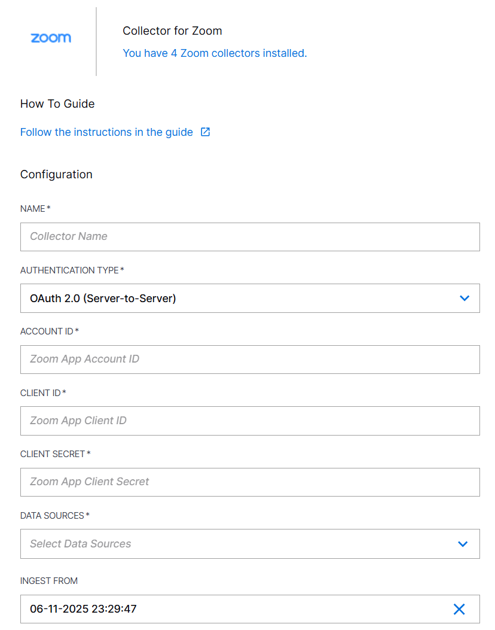This screenshot has width=495, height=630.
Task: Expand the Data Sources chevron arrow
Action: tap(463, 544)
